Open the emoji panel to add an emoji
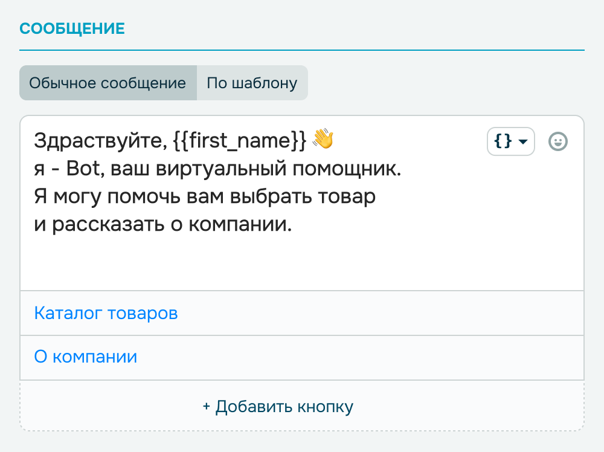The height and width of the screenshot is (452, 604). [558, 141]
